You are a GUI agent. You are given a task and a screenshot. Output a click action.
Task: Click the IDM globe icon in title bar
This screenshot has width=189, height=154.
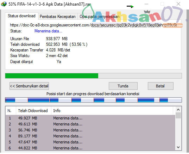click(4, 4)
